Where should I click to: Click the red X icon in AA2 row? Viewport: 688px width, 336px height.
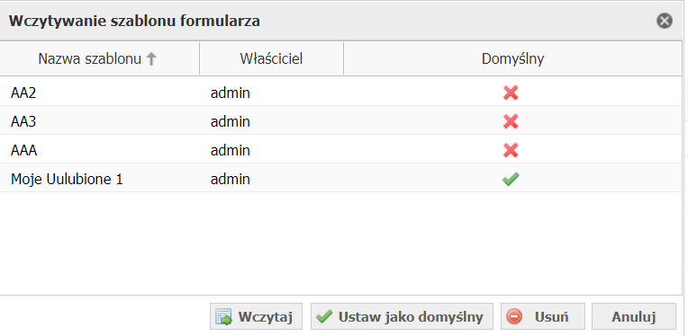click(x=511, y=93)
